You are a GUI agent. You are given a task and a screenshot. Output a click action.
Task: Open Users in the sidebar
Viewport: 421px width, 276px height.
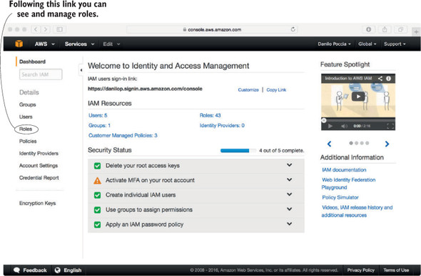click(26, 117)
